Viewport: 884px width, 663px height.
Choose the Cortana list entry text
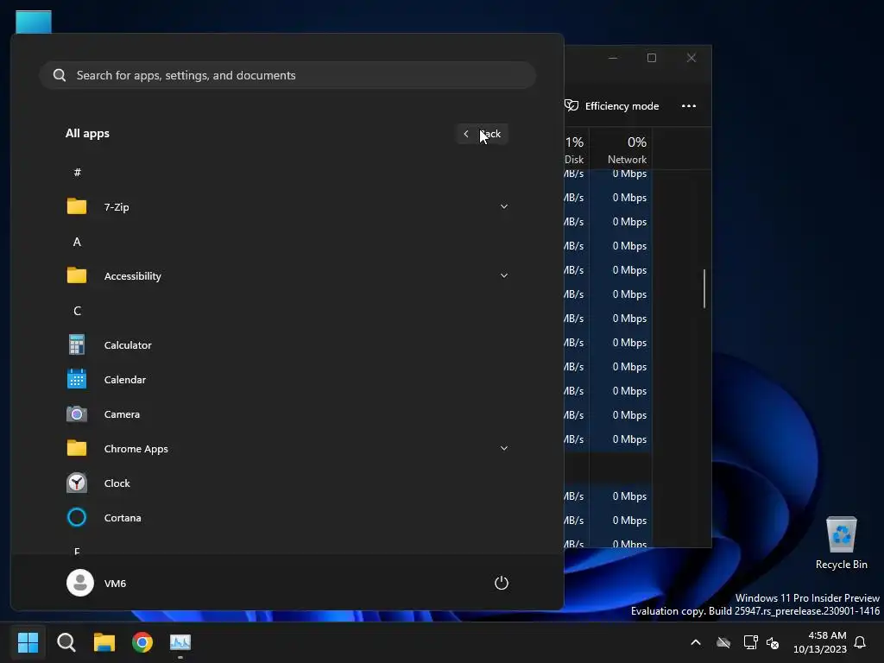click(123, 518)
